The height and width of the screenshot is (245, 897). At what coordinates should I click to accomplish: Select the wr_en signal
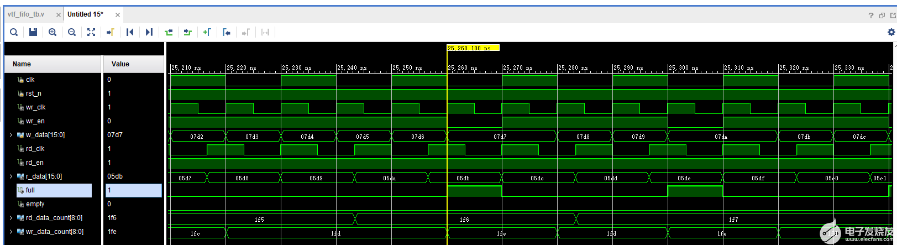tap(35, 121)
